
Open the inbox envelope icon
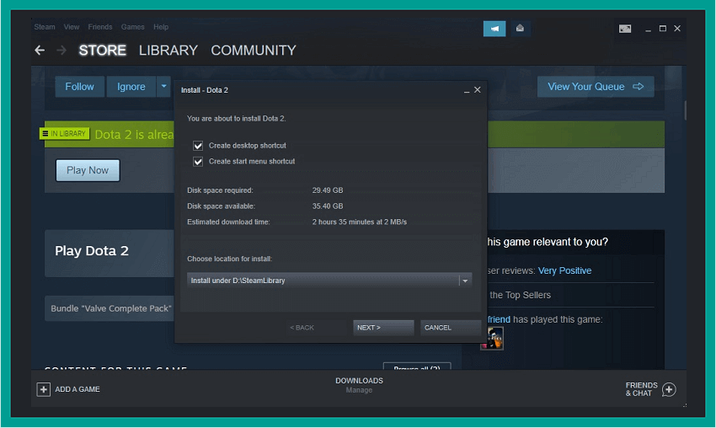(520, 29)
